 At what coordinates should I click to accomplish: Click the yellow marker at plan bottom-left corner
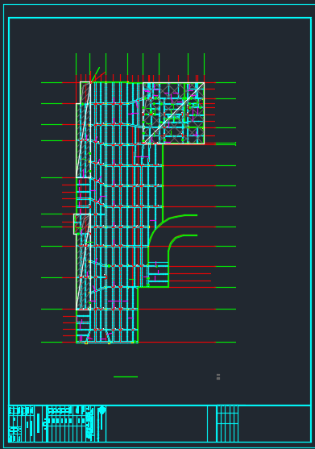(x=86, y=343)
